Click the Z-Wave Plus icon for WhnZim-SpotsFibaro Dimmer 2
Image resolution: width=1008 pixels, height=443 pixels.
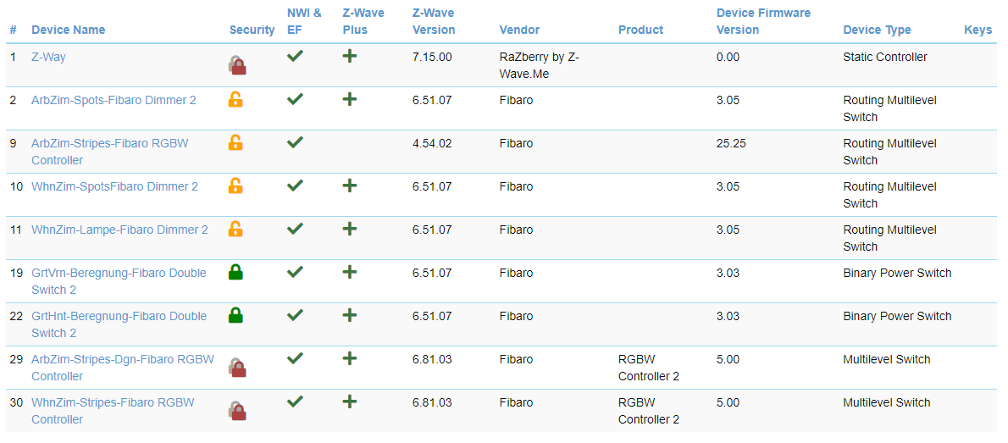point(350,186)
